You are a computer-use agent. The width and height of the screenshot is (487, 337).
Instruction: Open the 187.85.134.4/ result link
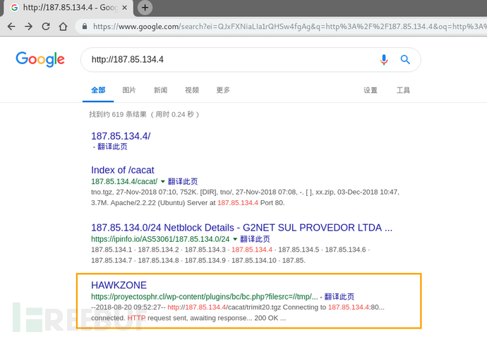(121, 136)
